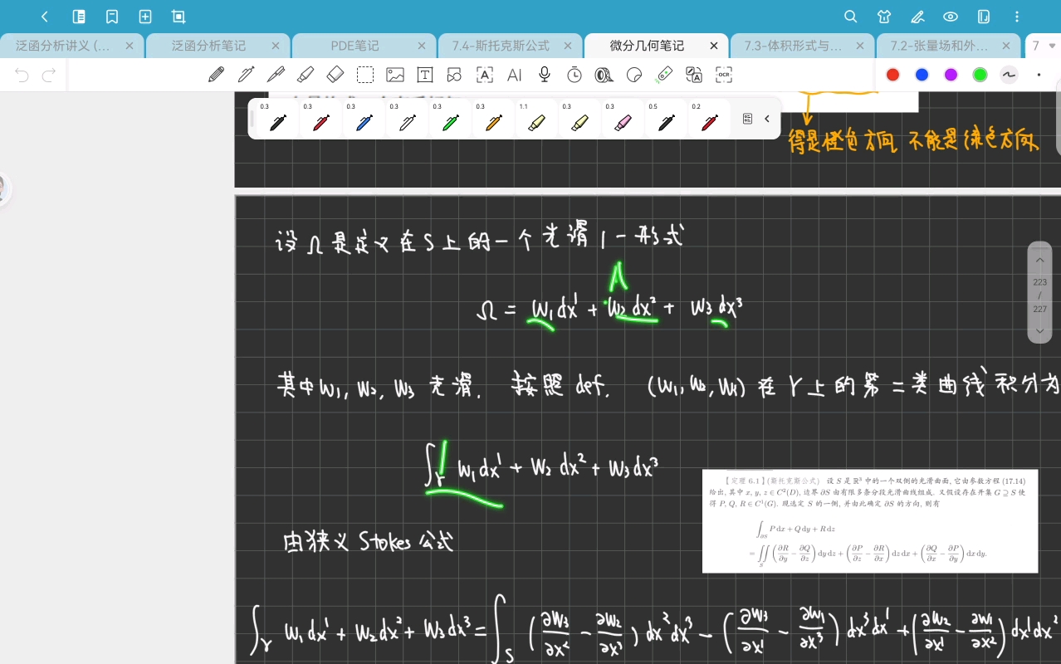The width and height of the screenshot is (1061, 664).
Task: Select the handwriting-to-text recognition icon
Action: coord(485,75)
